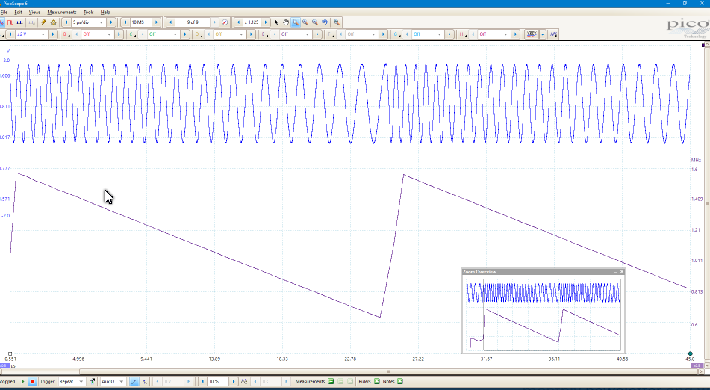Click the Add Measurement green plus icon

331,381
